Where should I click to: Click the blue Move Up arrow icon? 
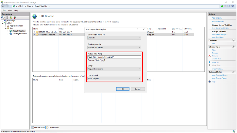(x=210, y=62)
